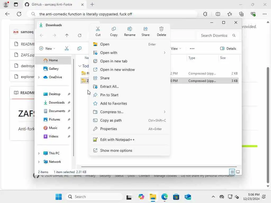
Task: Delete the file via context menu trash icon
Action: point(161,31)
